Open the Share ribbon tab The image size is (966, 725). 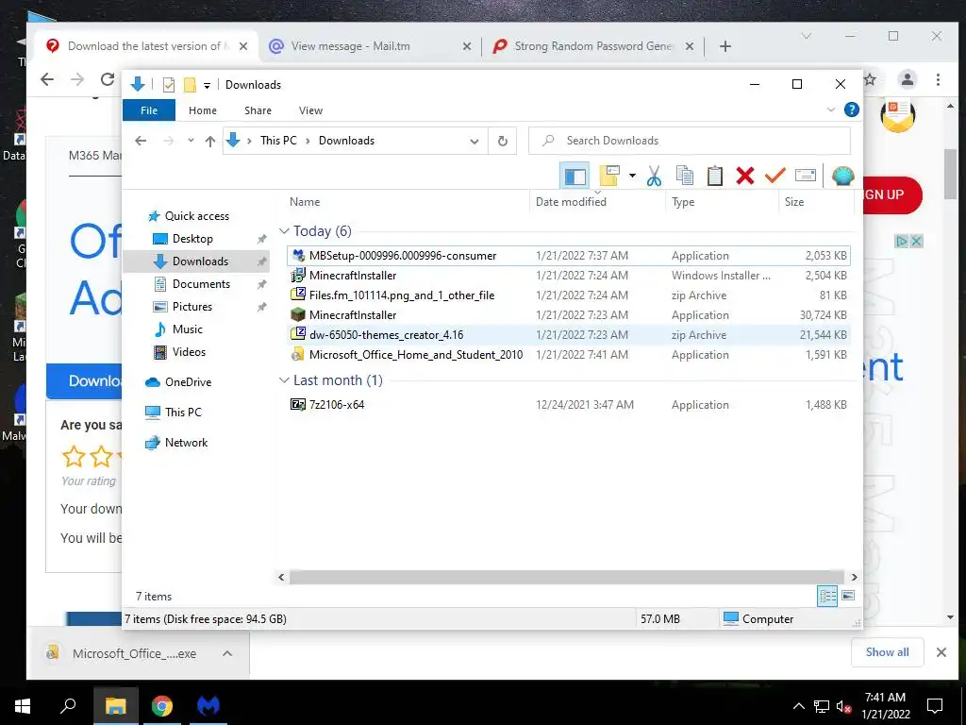pyautogui.click(x=258, y=110)
